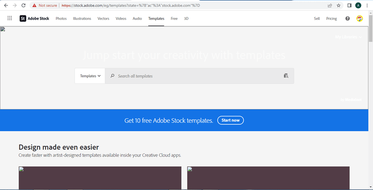Image resolution: width=373 pixels, height=190 pixels.
Task: Click the search magnifier icon
Action: click(x=112, y=76)
